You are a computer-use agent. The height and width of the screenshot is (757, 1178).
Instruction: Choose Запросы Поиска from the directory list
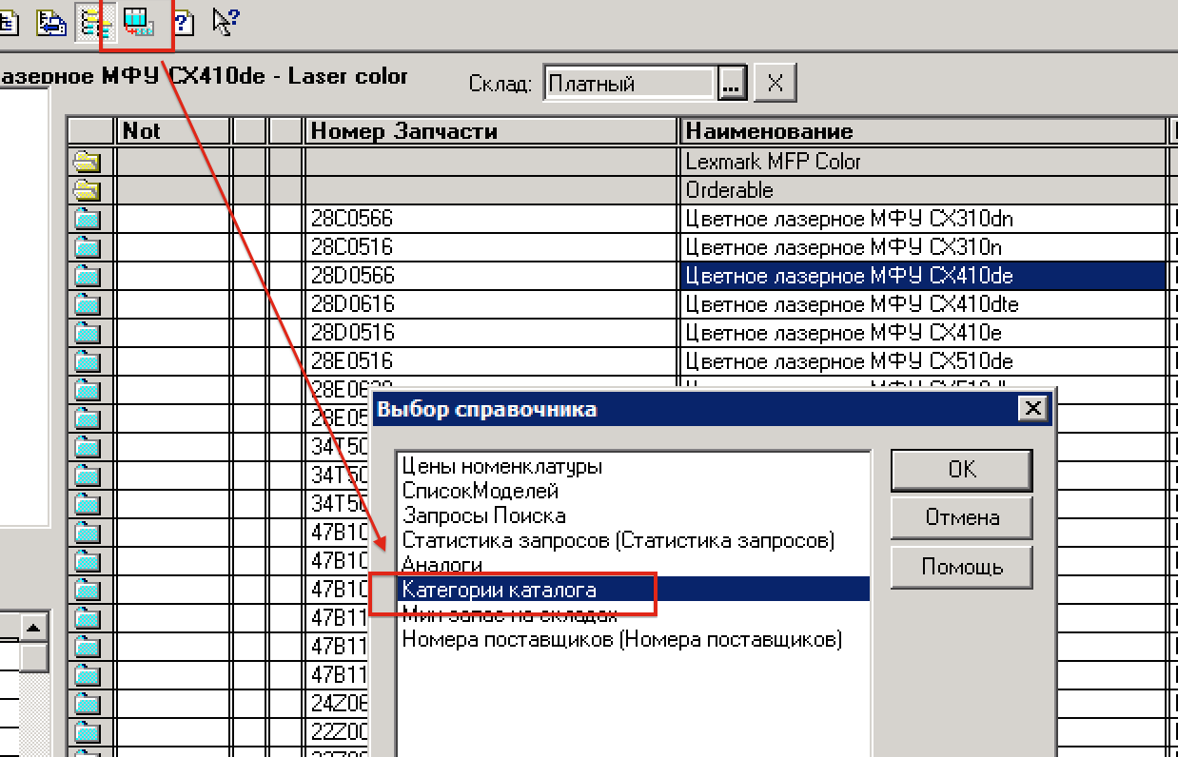tap(483, 515)
